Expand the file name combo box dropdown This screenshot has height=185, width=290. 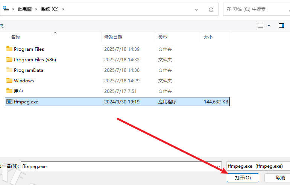(219, 166)
